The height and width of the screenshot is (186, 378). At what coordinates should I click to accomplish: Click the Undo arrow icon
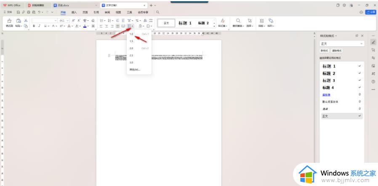[x=39, y=12]
